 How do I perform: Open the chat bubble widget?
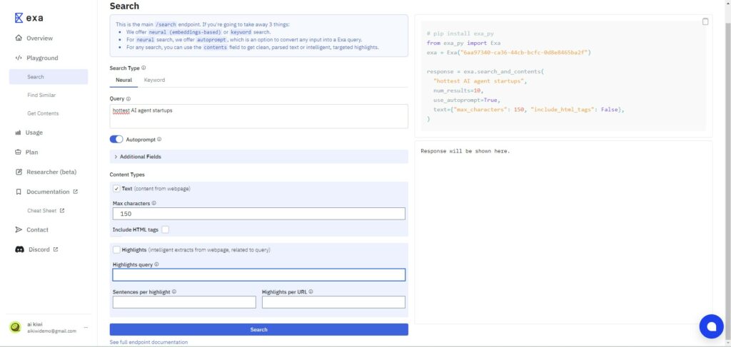[x=712, y=326]
